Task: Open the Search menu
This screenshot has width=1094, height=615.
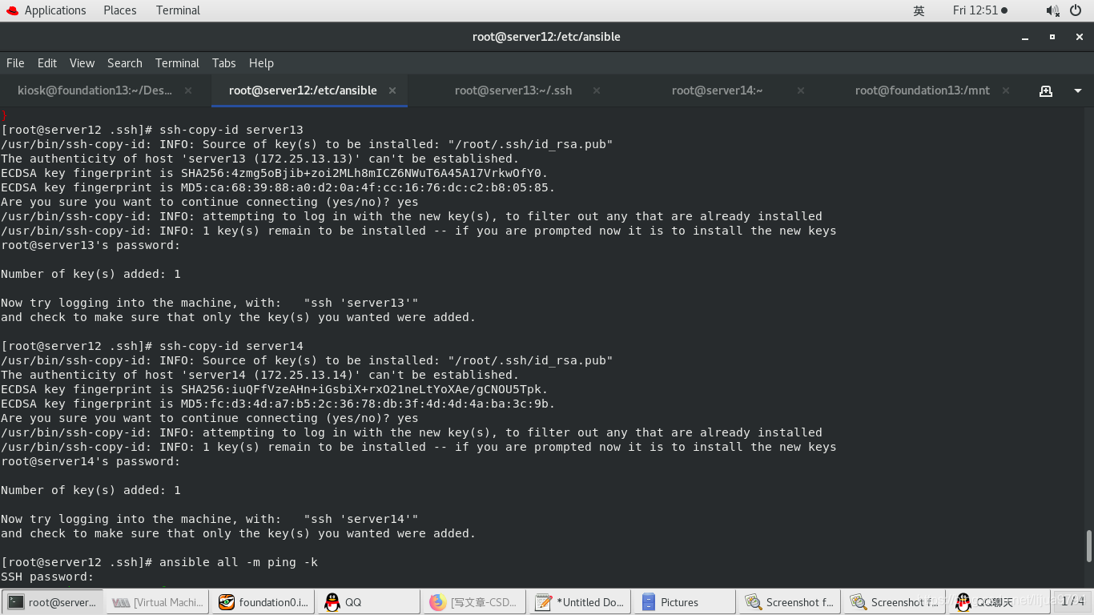Action: 125,63
